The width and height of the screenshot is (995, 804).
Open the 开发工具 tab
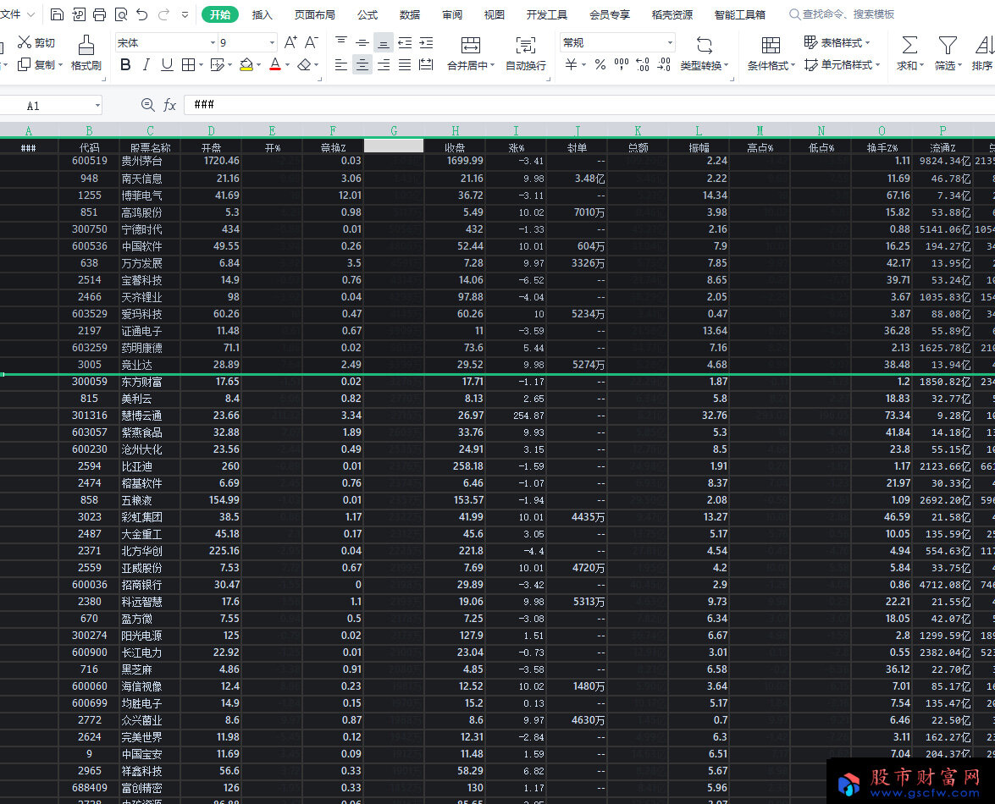547,14
